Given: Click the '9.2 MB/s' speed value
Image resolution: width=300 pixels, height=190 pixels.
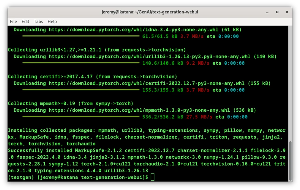Looking at the screenshot, I should 198,63.
